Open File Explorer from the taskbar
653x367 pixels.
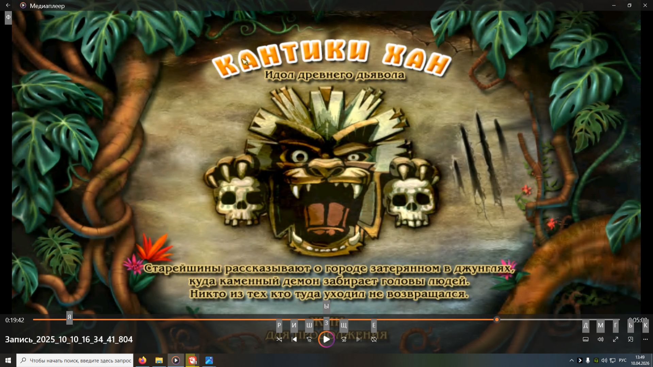[159, 360]
